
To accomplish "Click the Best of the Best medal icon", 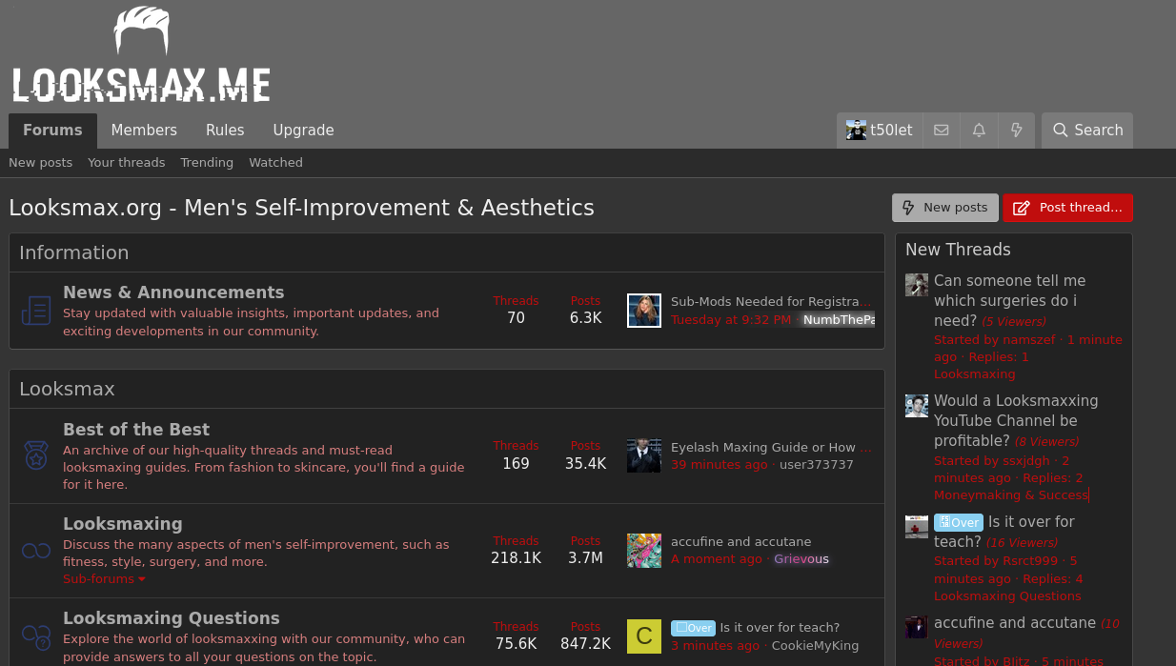I will point(36,455).
